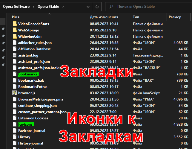Screen dimensions: 192x149
Task: Select the Extension Cookies file icon
Action: [x=15, y=118]
